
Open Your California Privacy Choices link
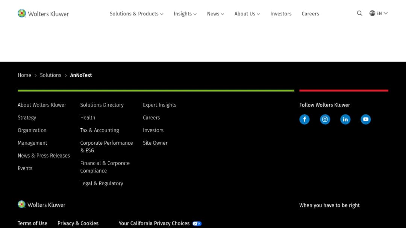click(x=154, y=223)
